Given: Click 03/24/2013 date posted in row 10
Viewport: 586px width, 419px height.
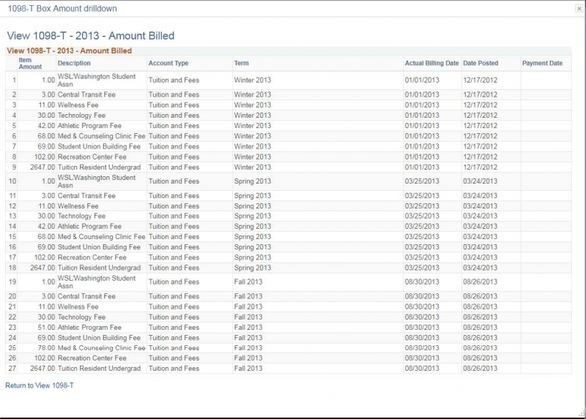Looking at the screenshot, I should [x=481, y=181].
